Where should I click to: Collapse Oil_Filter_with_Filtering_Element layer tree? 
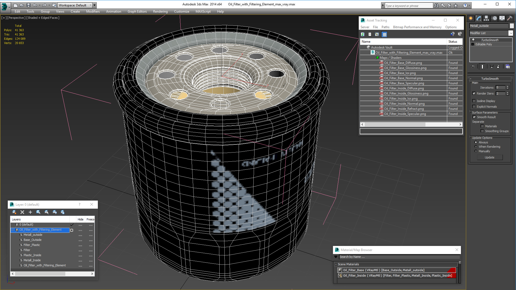pos(12,230)
